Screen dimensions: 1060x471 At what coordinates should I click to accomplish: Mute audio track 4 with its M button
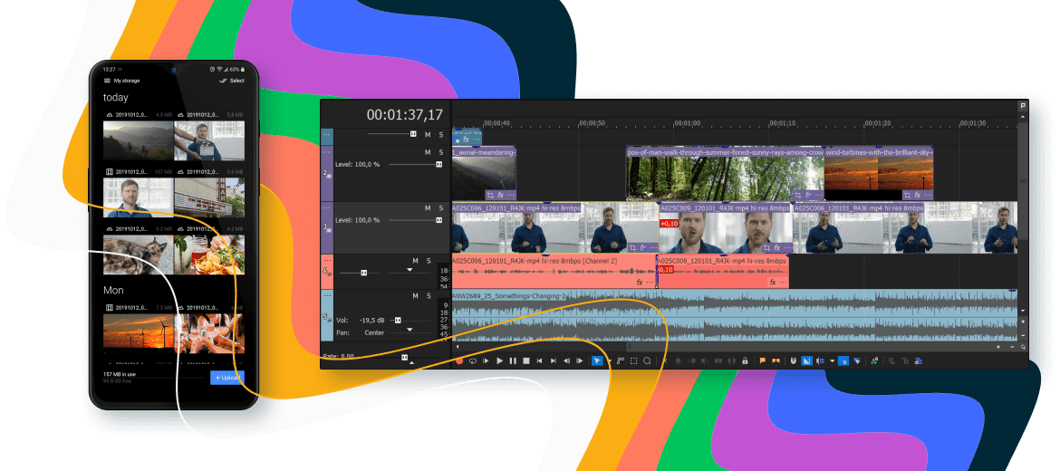415,261
